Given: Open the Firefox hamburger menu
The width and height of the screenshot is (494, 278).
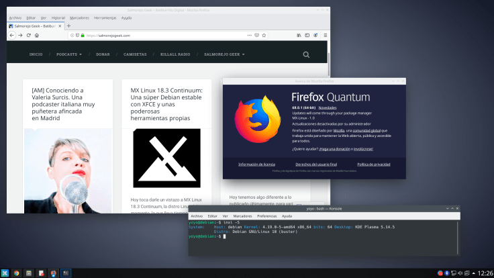Looking at the screenshot, I should point(324,35).
